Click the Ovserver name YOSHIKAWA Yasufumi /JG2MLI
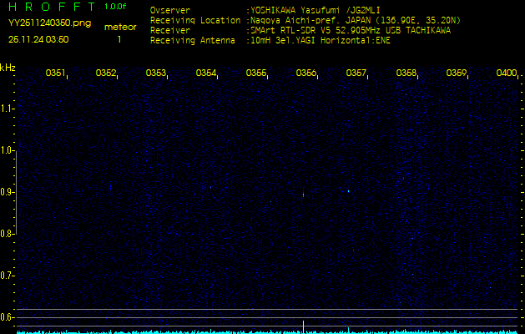The image size is (525, 334). [315, 10]
